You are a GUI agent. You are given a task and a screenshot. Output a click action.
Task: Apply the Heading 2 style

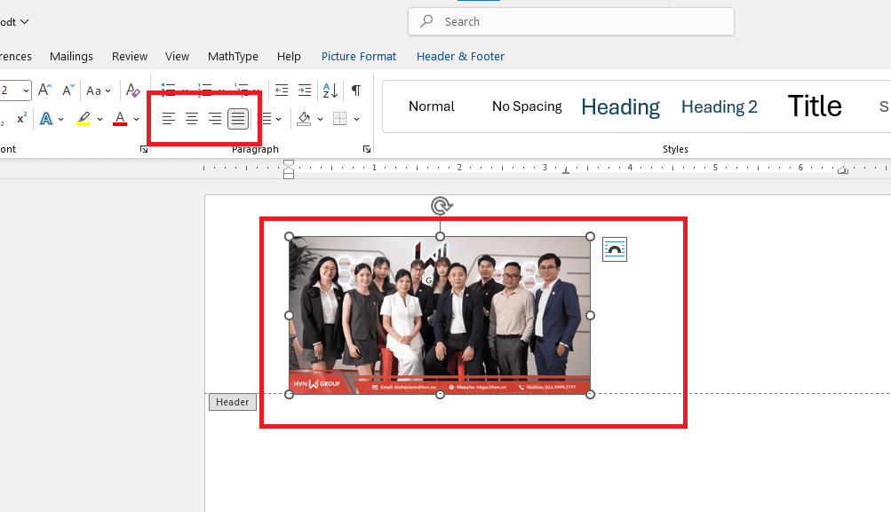pos(720,106)
